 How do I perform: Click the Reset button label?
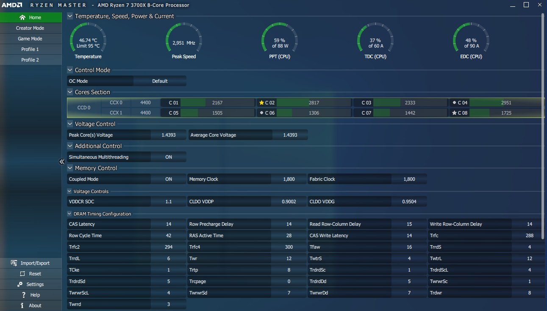pos(35,274)
